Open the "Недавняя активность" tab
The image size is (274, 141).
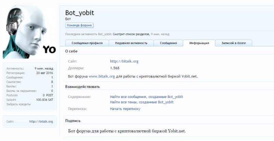131,43
